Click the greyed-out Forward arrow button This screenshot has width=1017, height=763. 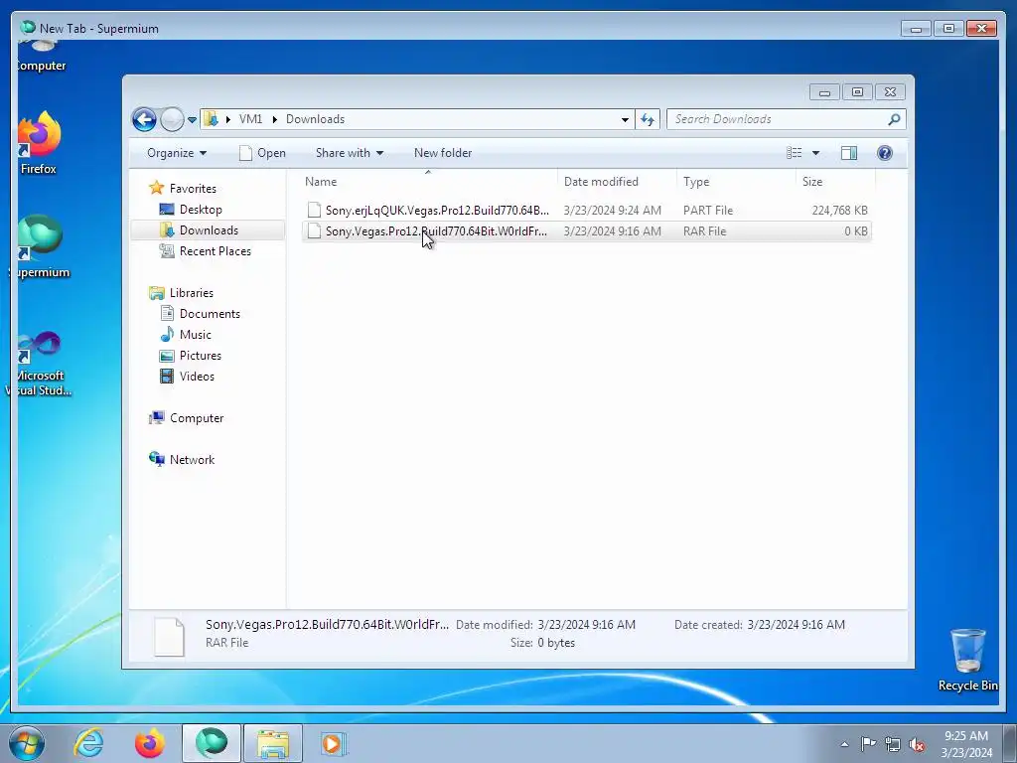(172, 119)
